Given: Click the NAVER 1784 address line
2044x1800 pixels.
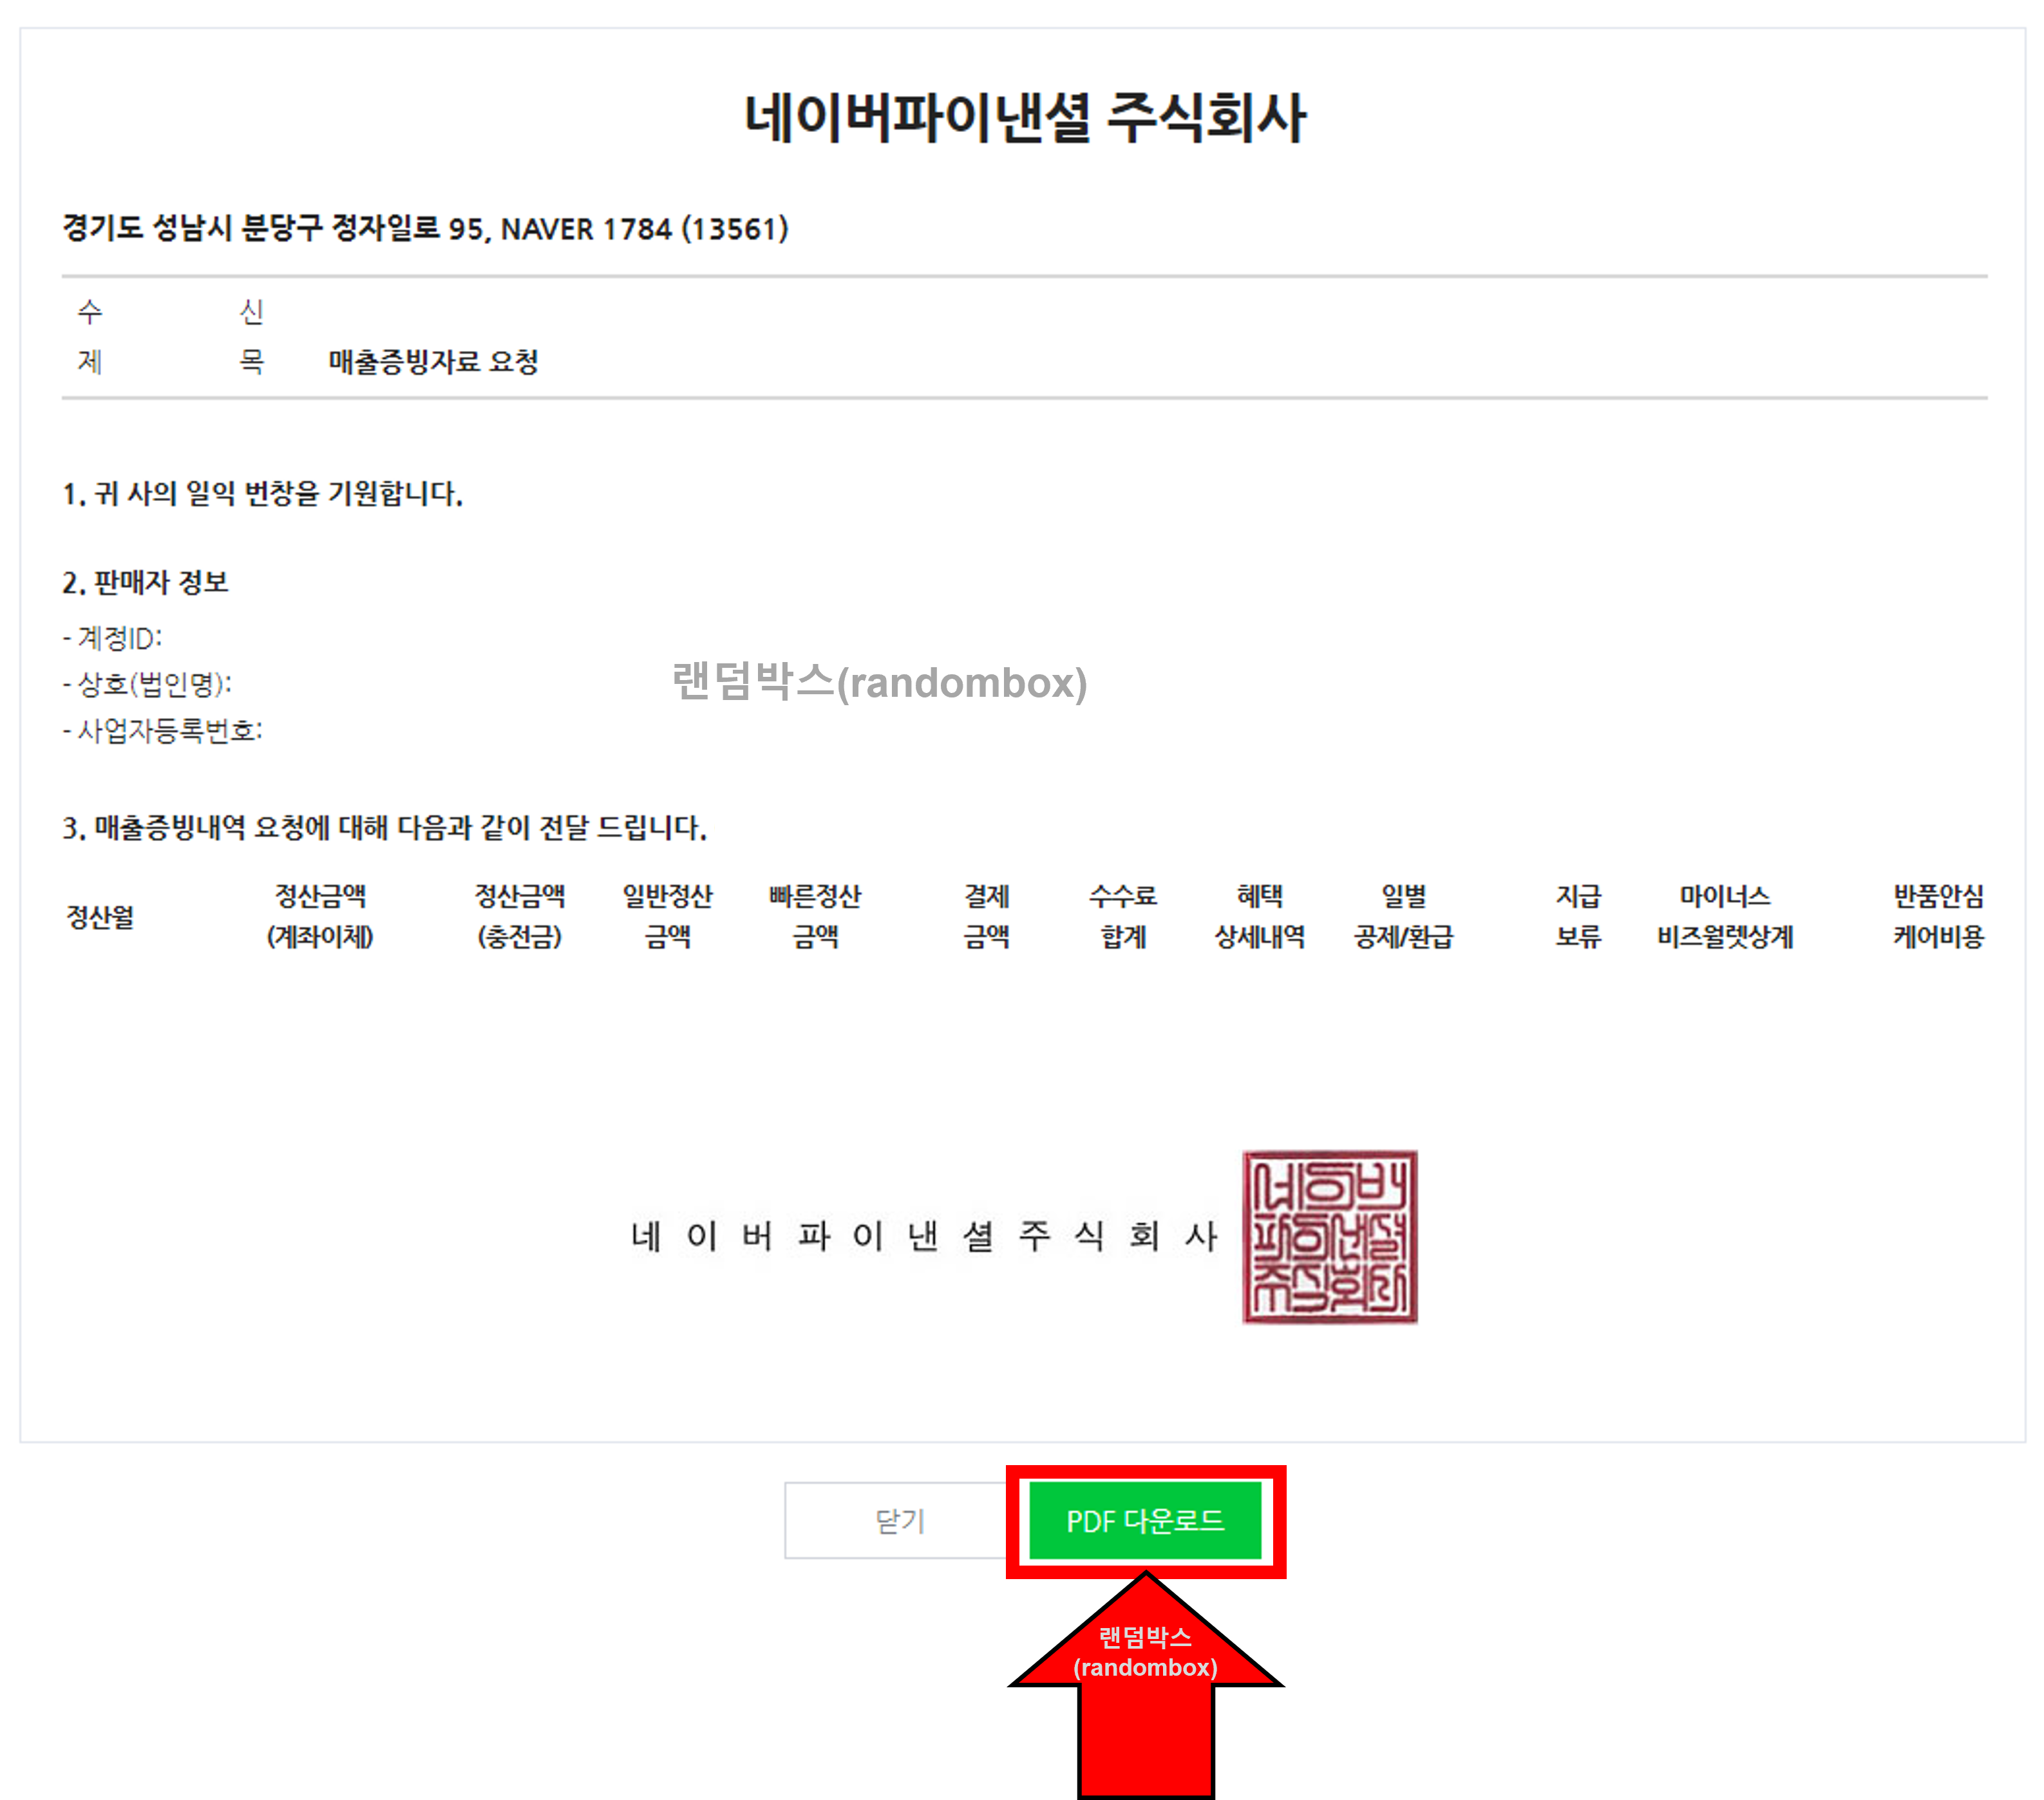Looking at the screenshot, I should pos(424,229).
